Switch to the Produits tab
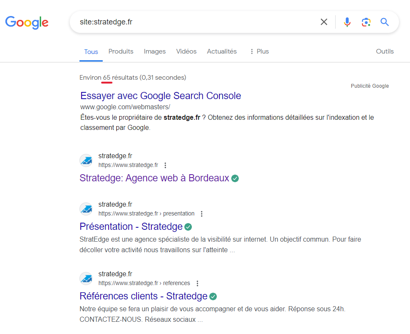The height and width of the screenshot is (334, 410). [121, 51]
